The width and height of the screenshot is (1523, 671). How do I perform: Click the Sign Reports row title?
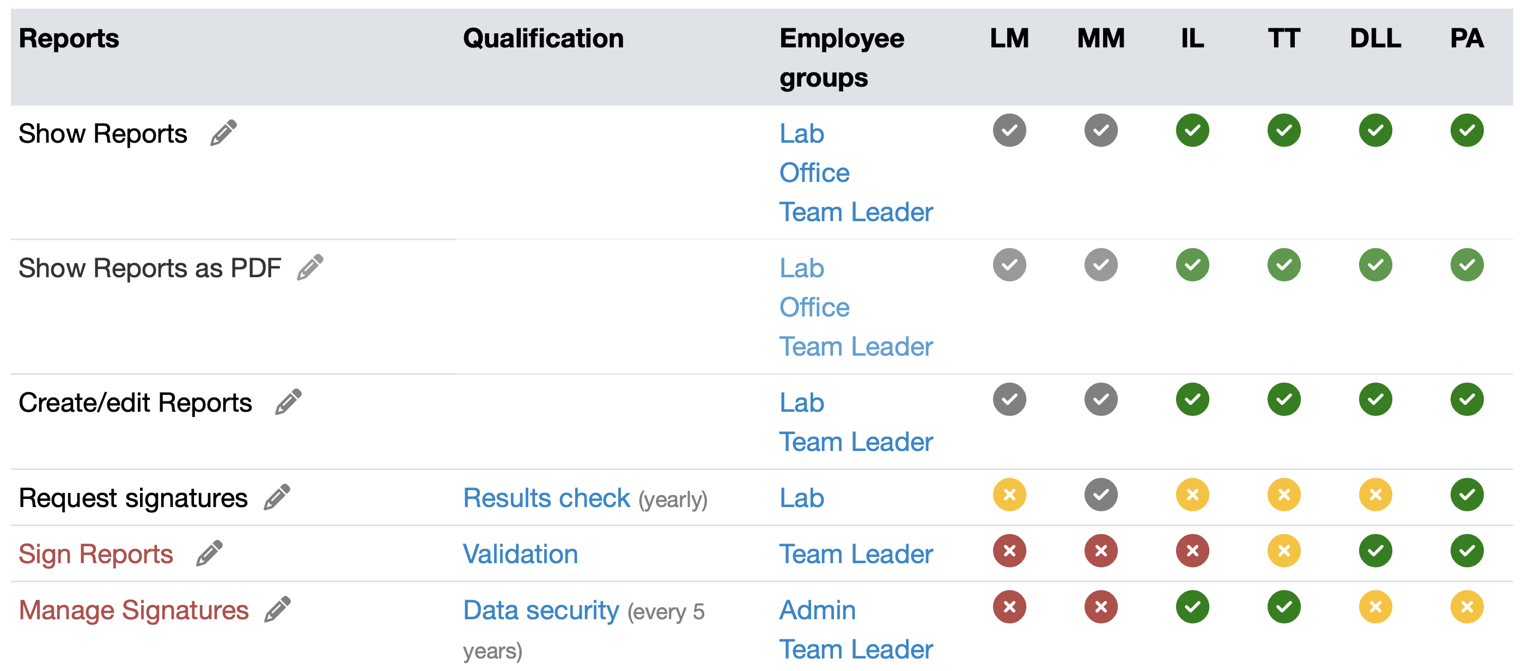96,554
